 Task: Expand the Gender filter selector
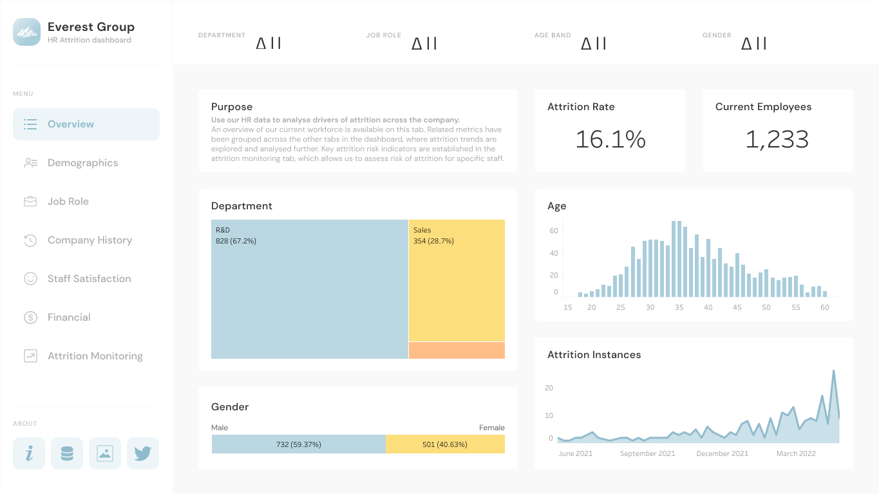coord(753,43)
